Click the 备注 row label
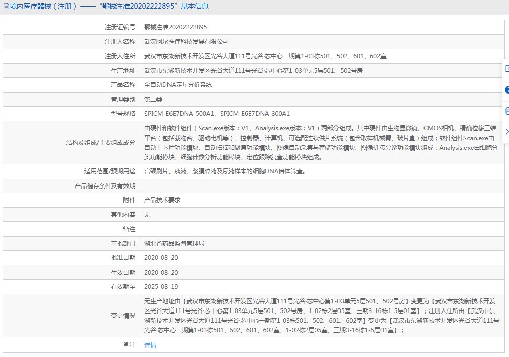This screenshot has width=509, height=357. [129, 229]
